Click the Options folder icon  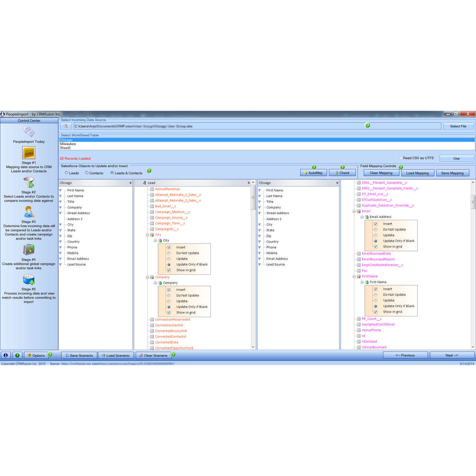(x=29, y=355)
